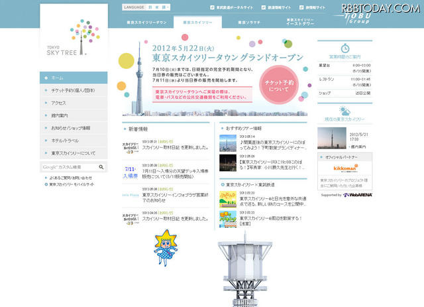Open the 旅情報サイト link
Screen dimensions: 424x307
[315, 7]
